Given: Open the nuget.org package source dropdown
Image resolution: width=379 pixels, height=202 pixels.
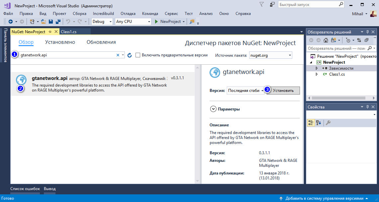Looking at the screenshot, I should (x=270, y=55).
